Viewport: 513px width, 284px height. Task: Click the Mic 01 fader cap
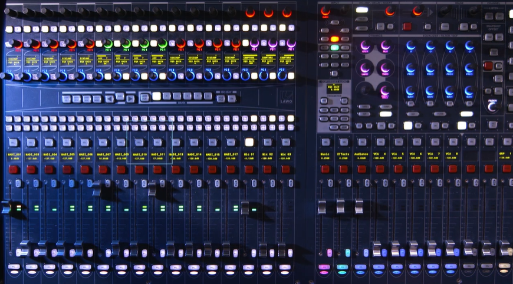coord(245,207)
